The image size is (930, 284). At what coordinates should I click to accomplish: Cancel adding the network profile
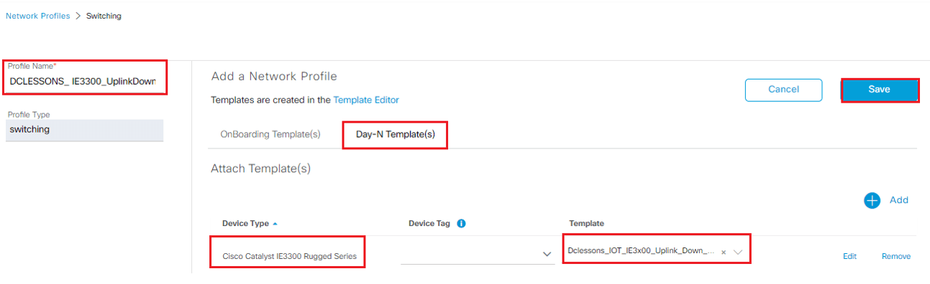point(783,90)
